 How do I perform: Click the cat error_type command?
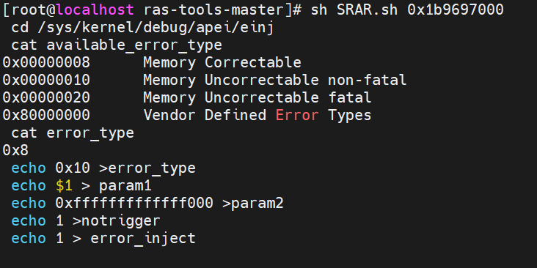click(73, 133)
